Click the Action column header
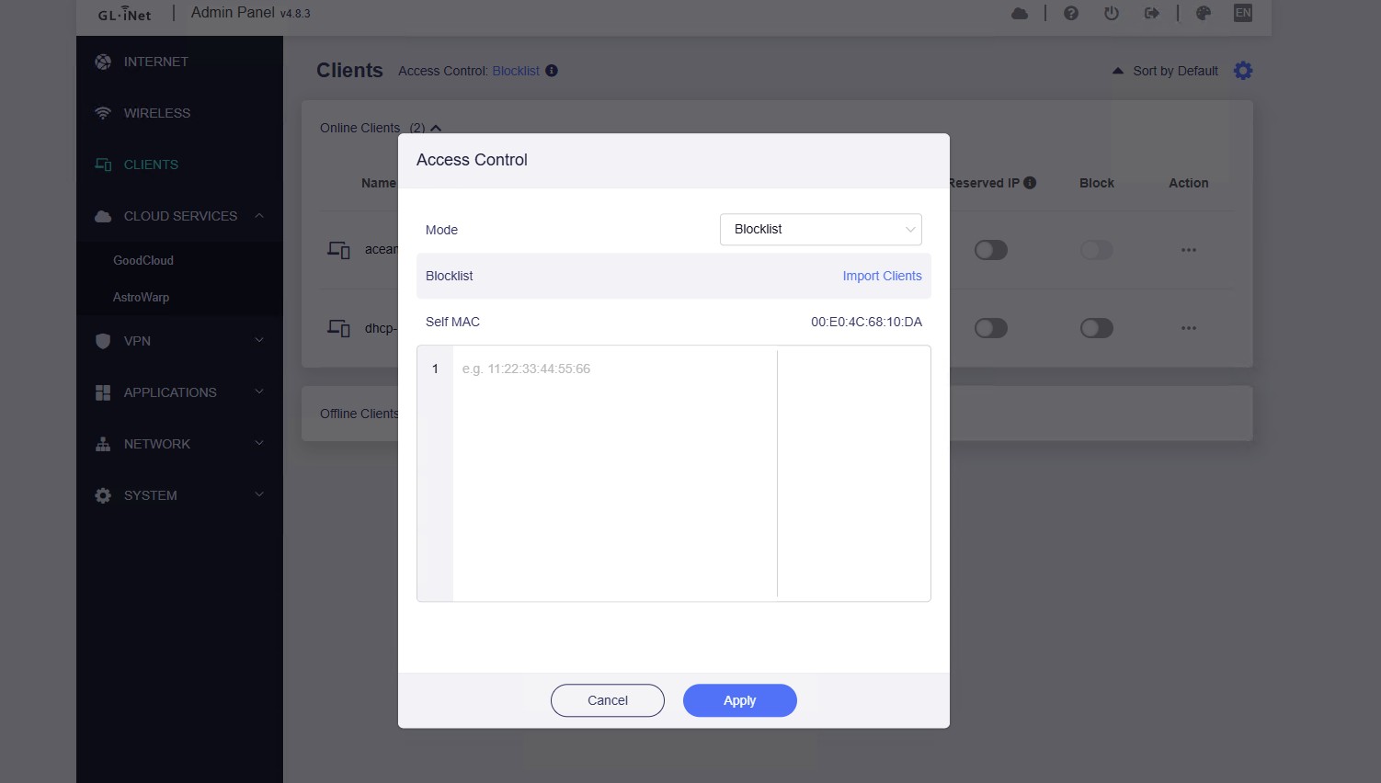The image size is (1381, 783). click(x=1189, y=183)
